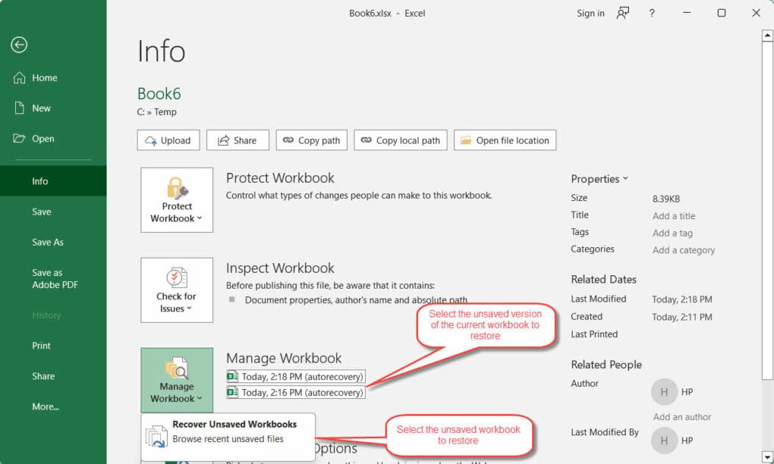Click the Upload button
Viewport: 774px width, 464px height.
[x=169, y=141]
